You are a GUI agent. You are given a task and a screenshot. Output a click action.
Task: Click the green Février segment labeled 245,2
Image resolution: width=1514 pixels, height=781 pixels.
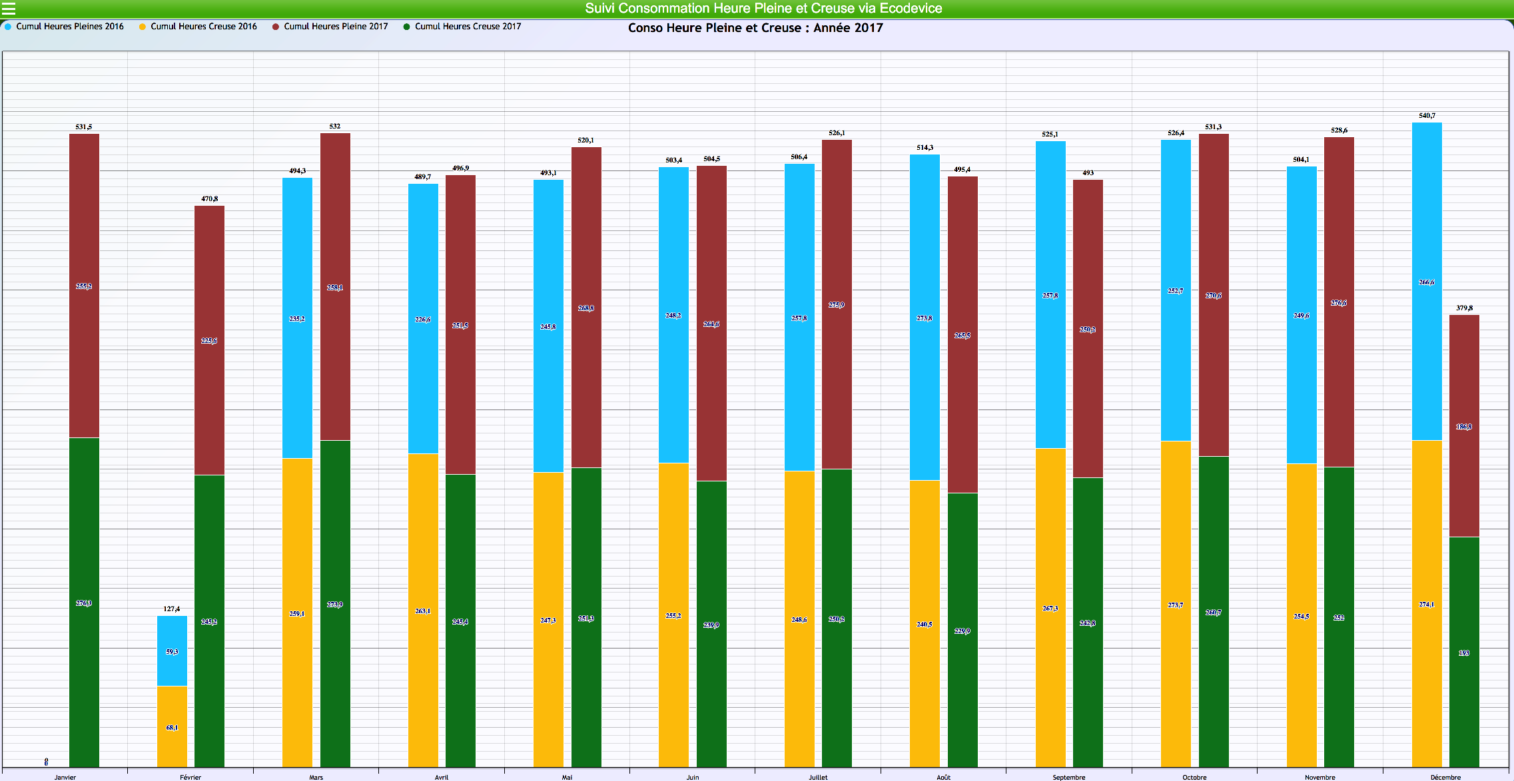coord(209,621)
